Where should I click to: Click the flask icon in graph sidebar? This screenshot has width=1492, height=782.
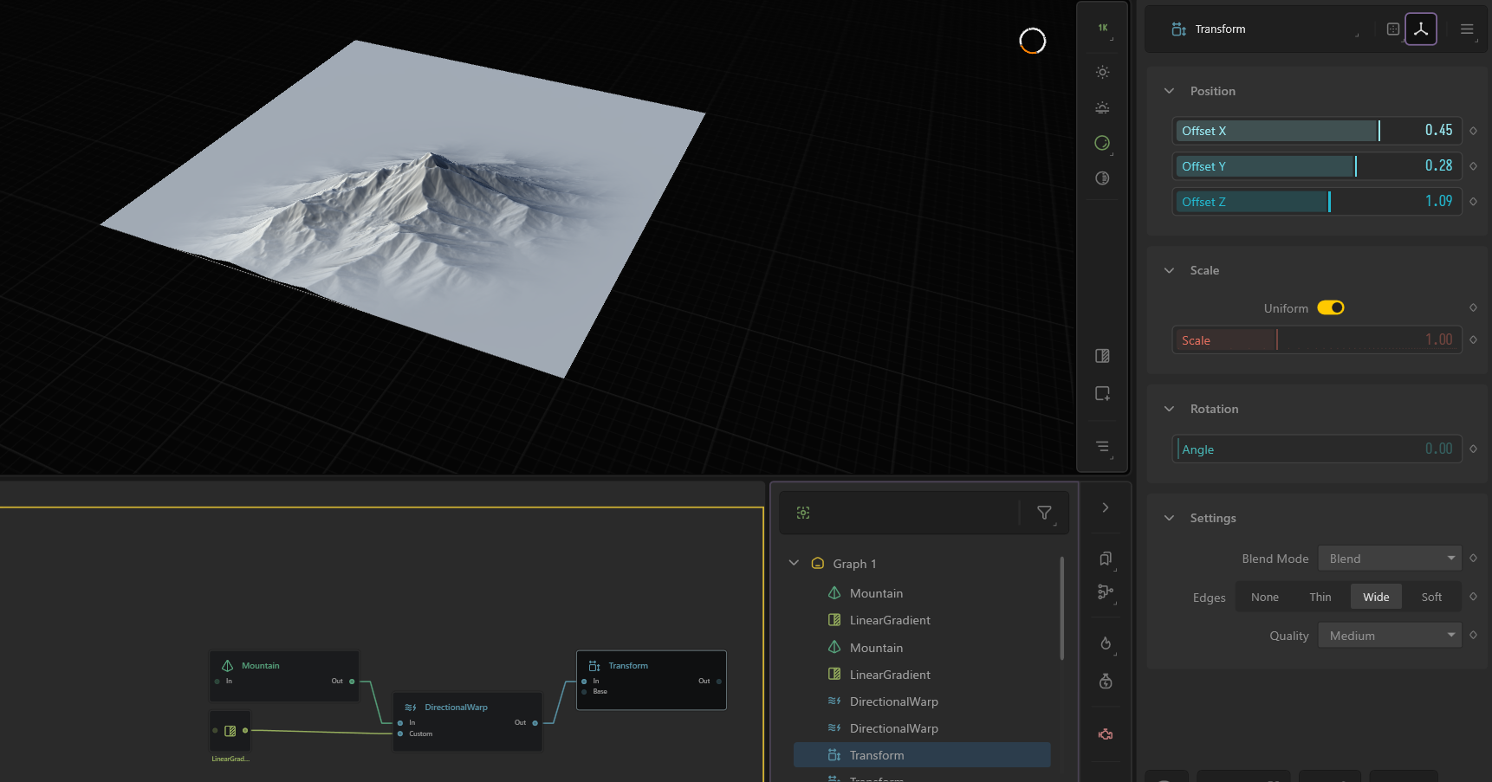[x=1105, y=681]
